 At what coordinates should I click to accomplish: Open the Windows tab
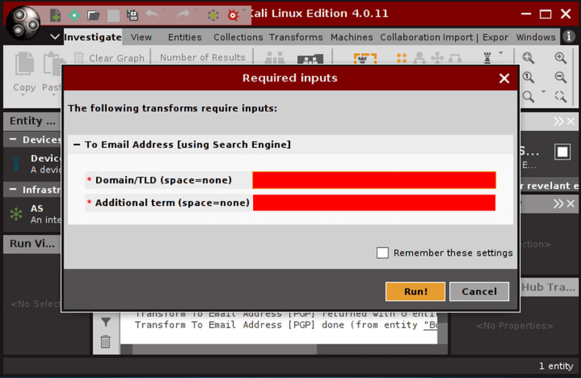(x=536, y=37)
